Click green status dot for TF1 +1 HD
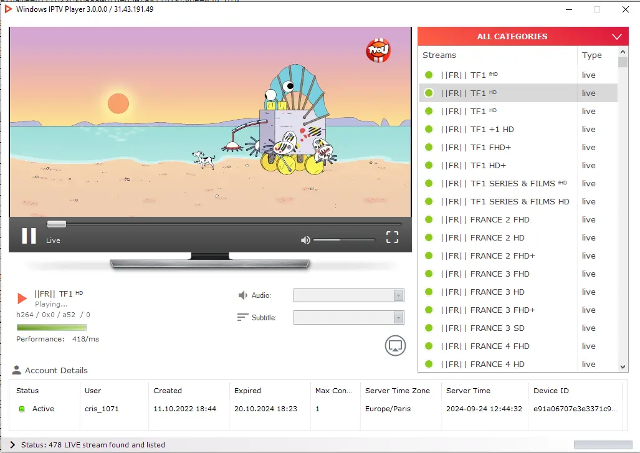 [429, 129]
